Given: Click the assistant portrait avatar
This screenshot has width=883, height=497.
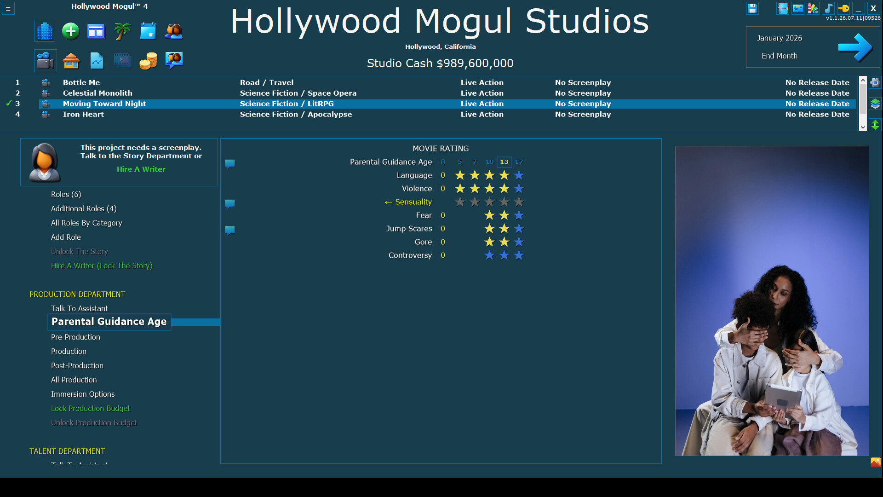Looking at the screenshot, I should 45,162.
